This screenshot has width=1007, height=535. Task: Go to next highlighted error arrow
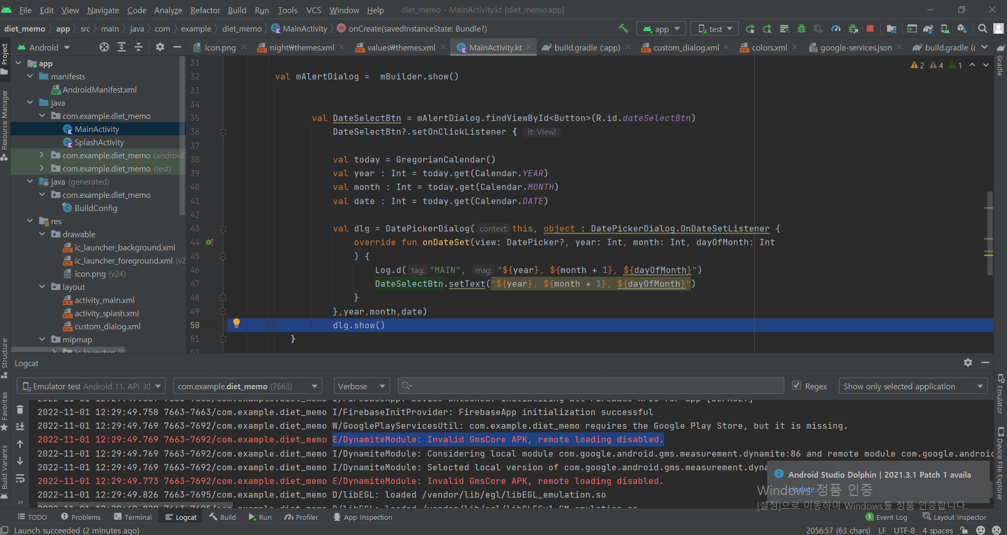pos(985,65)
